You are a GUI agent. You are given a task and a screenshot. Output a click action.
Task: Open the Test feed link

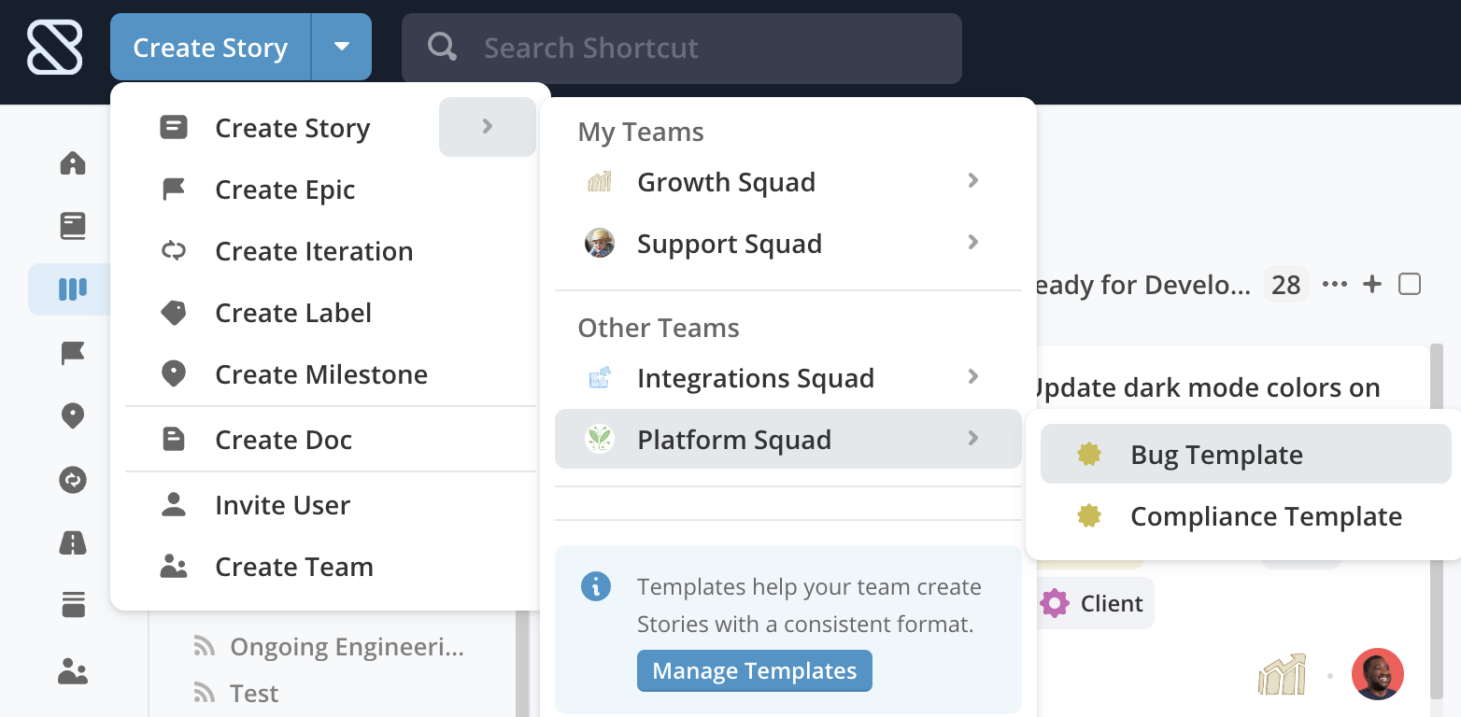coord(254,693)
